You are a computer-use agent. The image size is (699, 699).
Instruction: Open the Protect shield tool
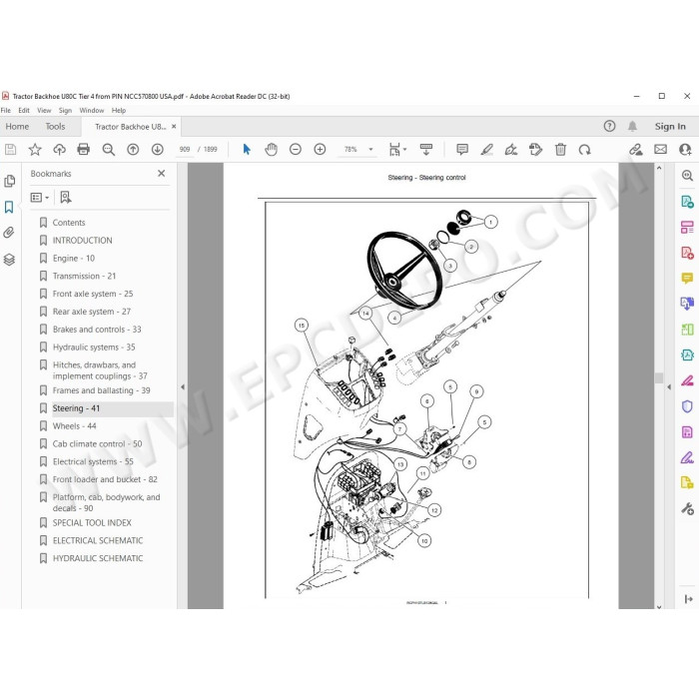point(687,406)
